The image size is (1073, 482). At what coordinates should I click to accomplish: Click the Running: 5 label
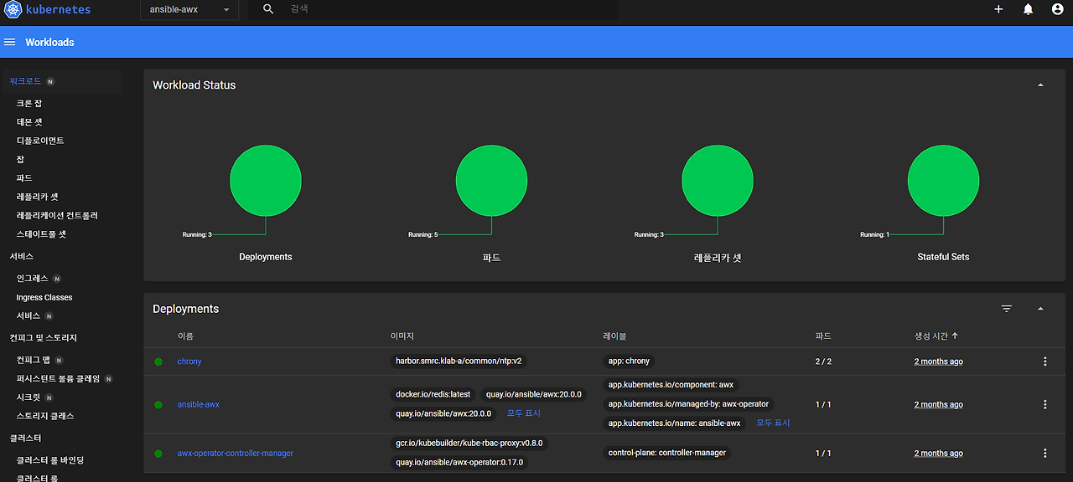(x=422, y=234)
